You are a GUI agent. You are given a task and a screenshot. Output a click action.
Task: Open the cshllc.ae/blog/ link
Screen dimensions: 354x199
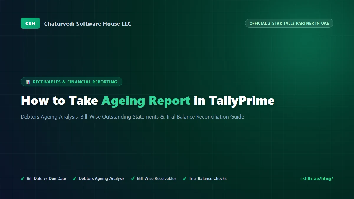click(x=317, y=178)
